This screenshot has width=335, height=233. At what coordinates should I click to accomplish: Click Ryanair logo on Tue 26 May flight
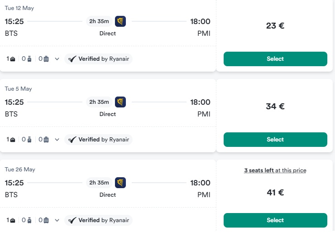tap(120, 183)
